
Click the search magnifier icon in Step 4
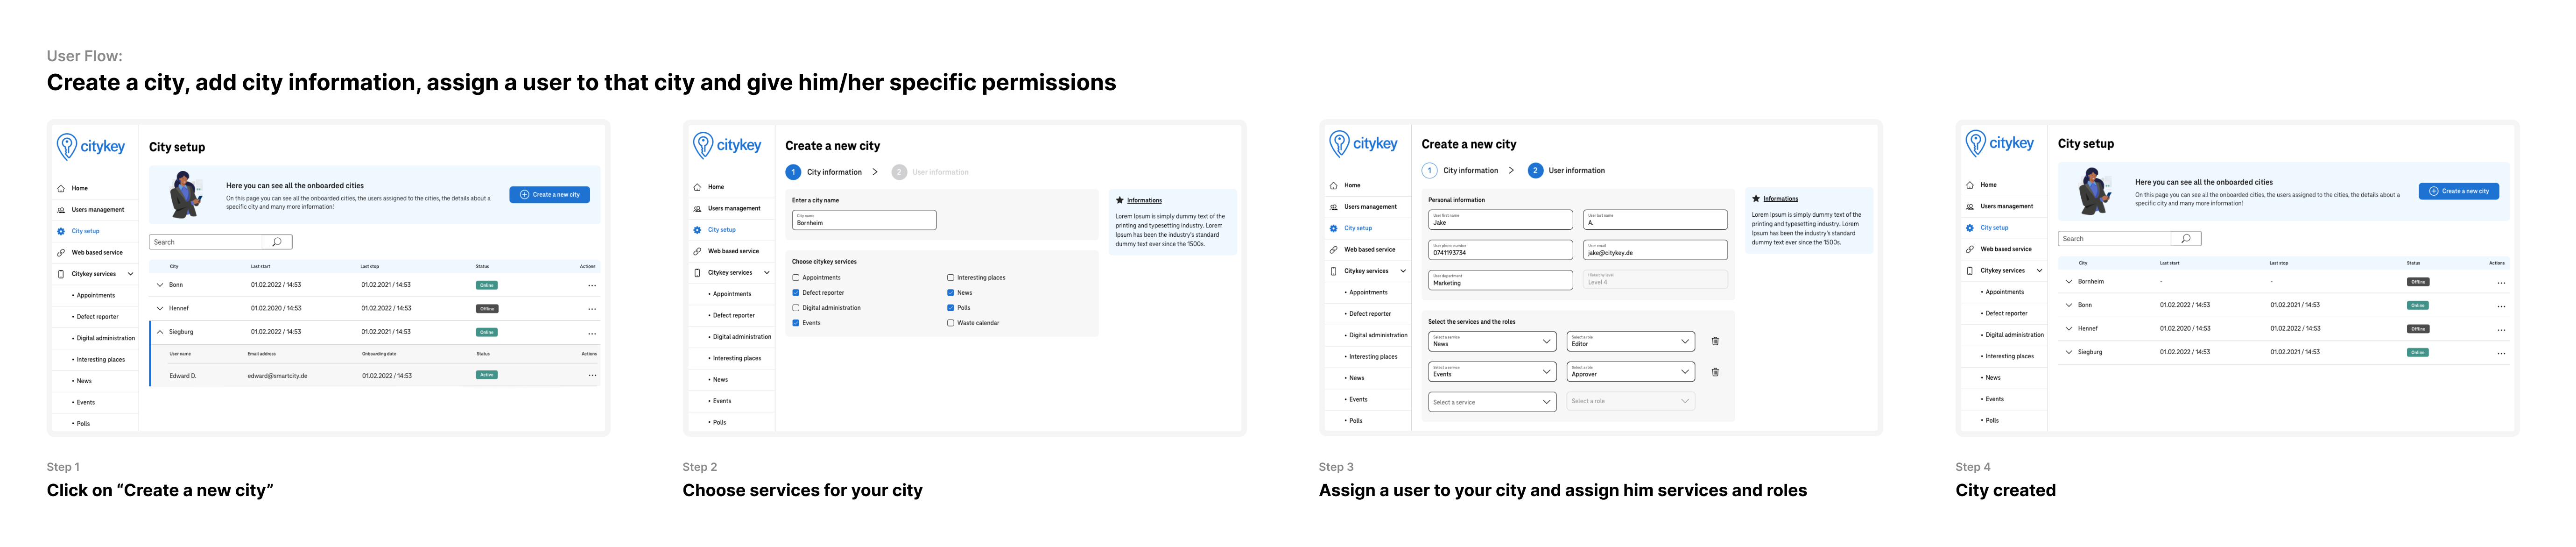click(x=2186, y=239)
